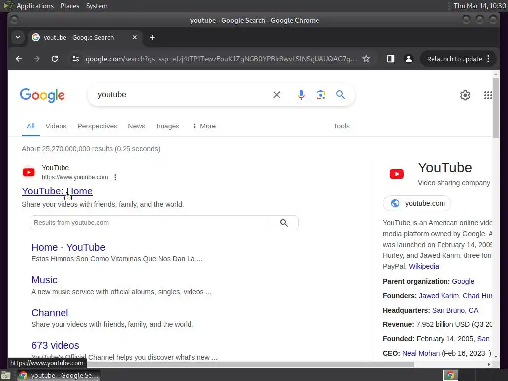Click the search icon in the youtube.com results box

[284, 223]
